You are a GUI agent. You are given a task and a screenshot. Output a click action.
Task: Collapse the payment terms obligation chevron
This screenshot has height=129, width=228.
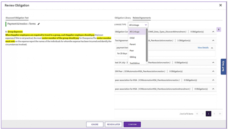pos(212,48)
